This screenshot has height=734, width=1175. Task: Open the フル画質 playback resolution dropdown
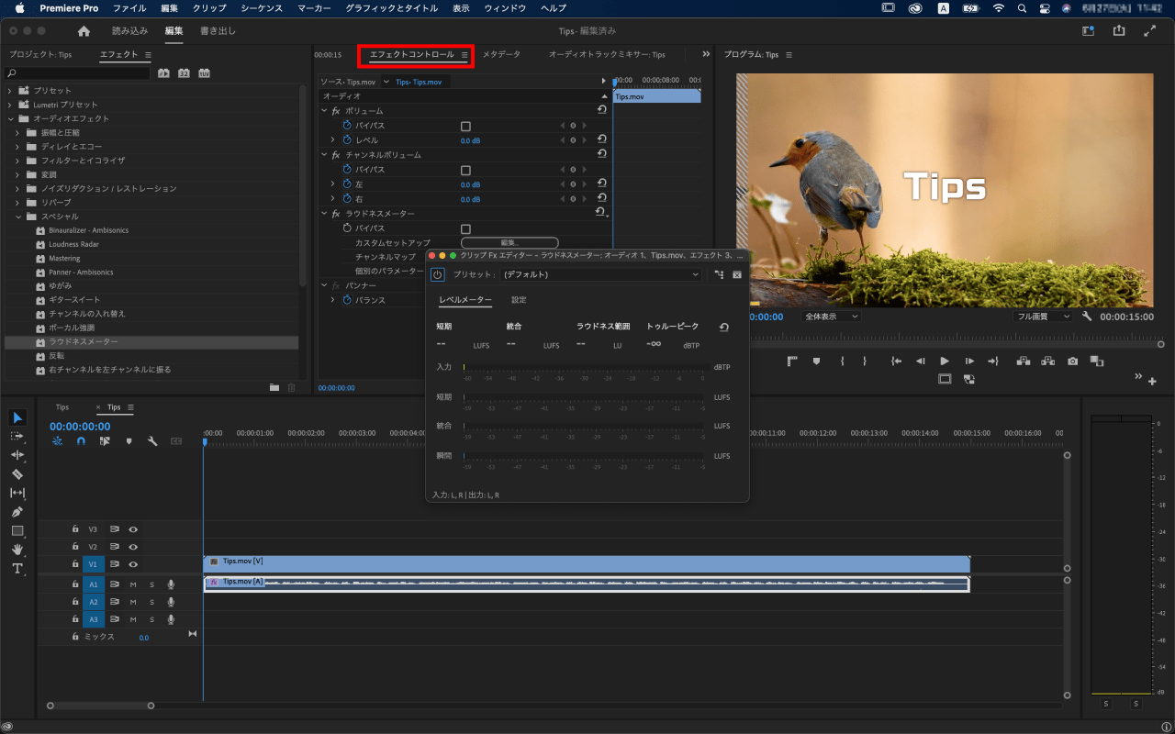pos(1043,317)
